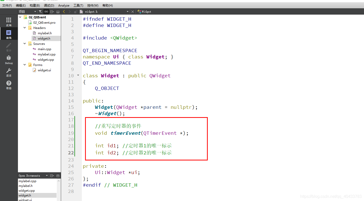Open the widget.h open-file dropdown
This screenshot has width=364, height=201.
click(x=127, y=12)
